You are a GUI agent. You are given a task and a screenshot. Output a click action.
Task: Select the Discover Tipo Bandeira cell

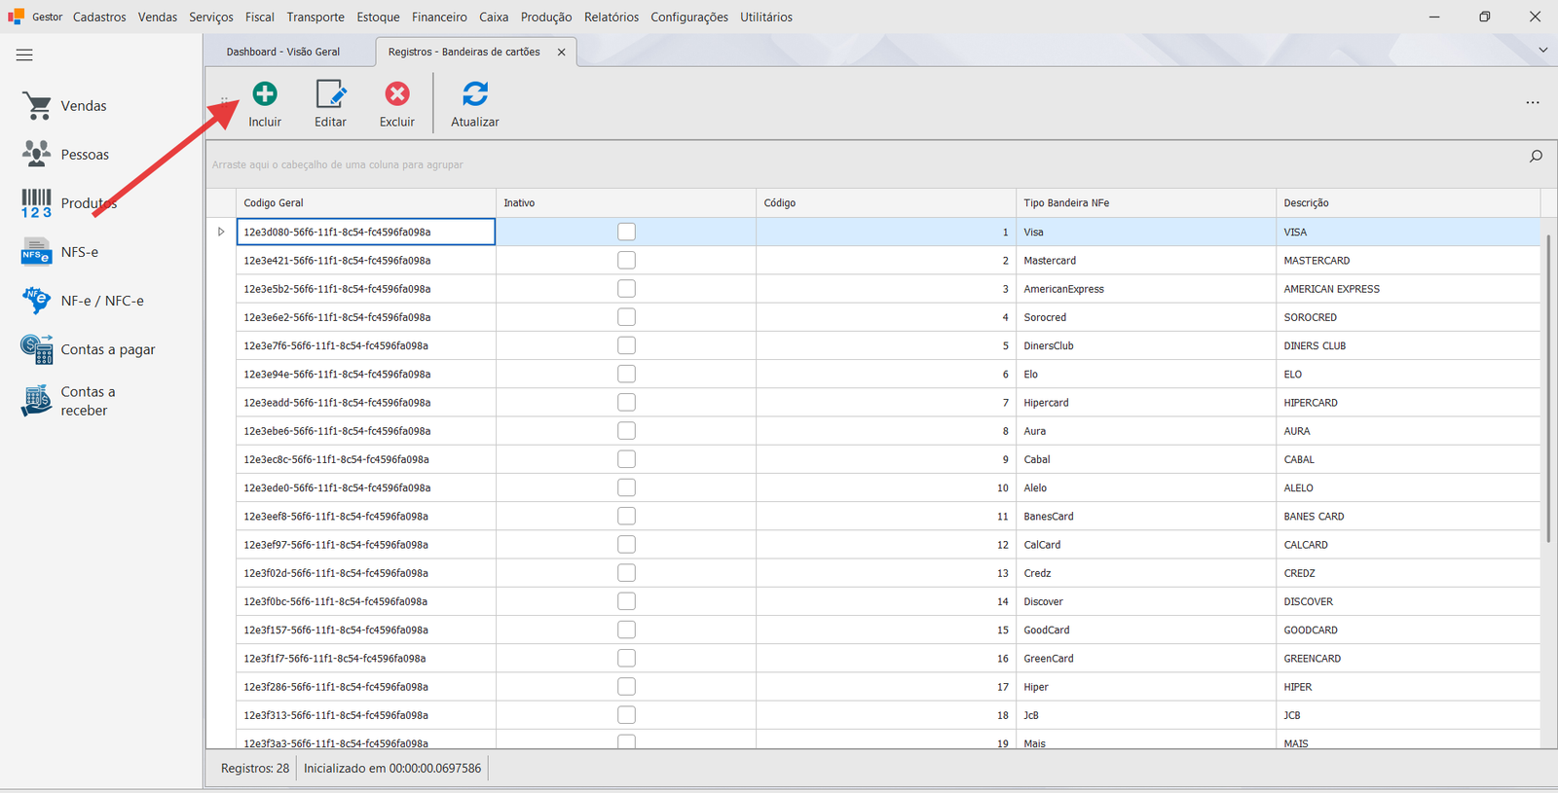[x=1146, y=601]
